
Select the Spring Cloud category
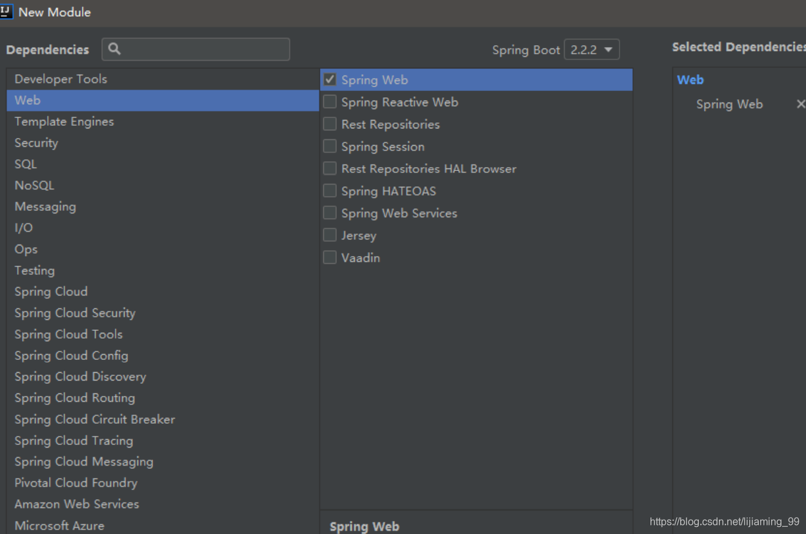pyautogui.click(x=163, y=292)
